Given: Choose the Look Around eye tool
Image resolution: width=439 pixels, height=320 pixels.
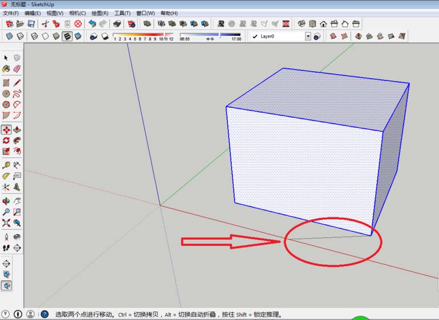Looking at the screenshot, I should pos(17,237).
